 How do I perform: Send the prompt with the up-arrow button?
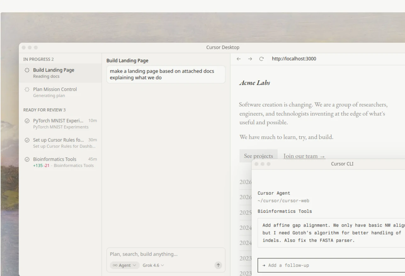pyautogui.click(x=218, y=265)
